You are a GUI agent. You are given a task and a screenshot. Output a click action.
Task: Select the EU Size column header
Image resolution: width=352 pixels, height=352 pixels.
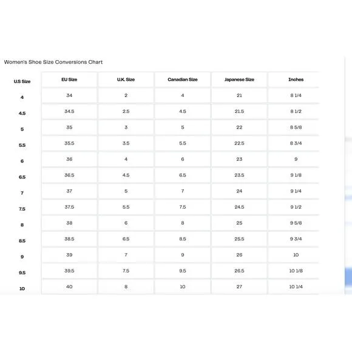(69, 80)
